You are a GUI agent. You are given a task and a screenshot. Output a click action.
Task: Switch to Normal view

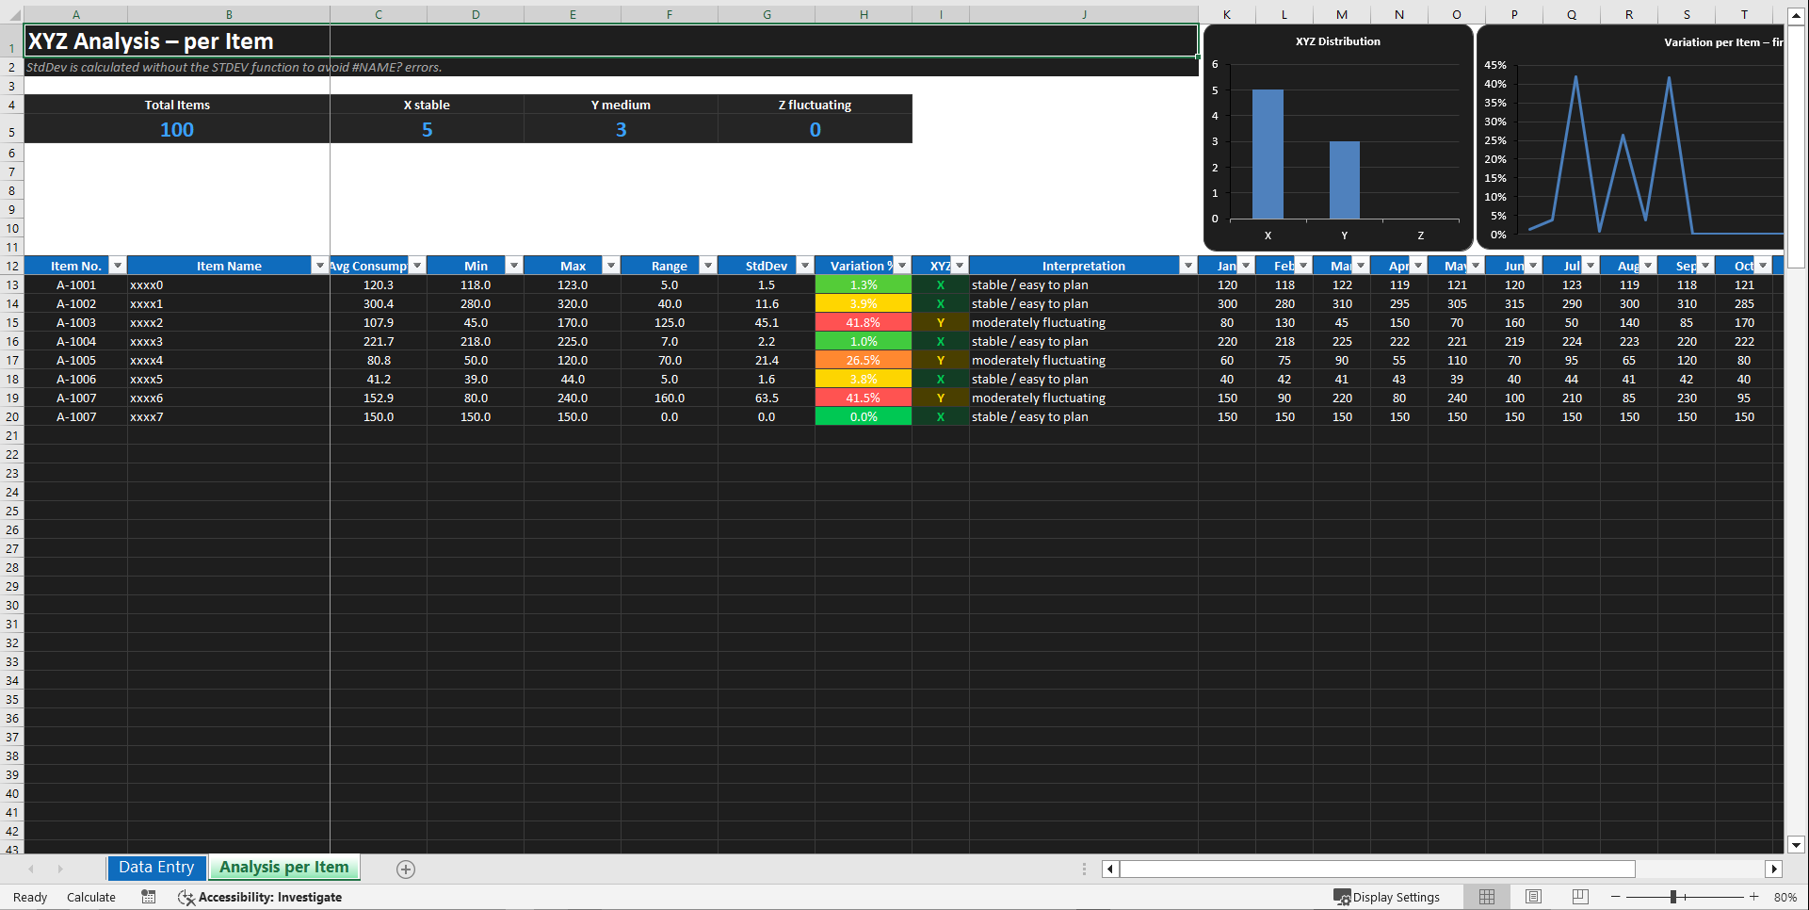coord(1487,897)
